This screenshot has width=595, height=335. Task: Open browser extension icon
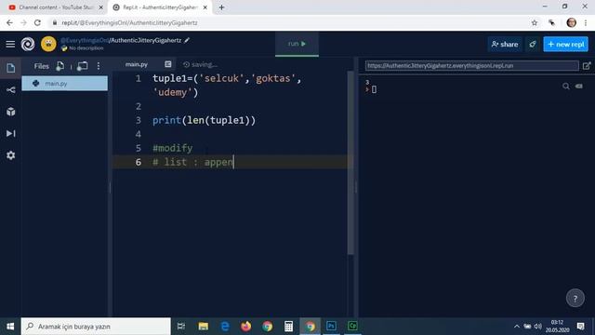(551, 22)
